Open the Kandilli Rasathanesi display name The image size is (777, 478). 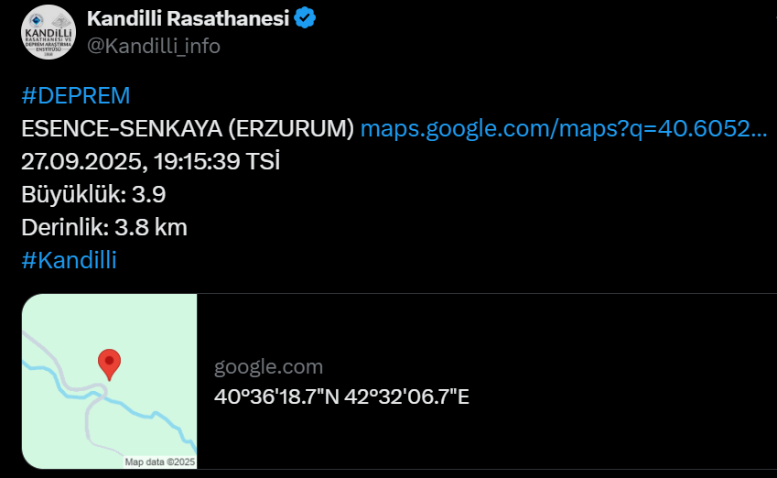pos(188,18)
